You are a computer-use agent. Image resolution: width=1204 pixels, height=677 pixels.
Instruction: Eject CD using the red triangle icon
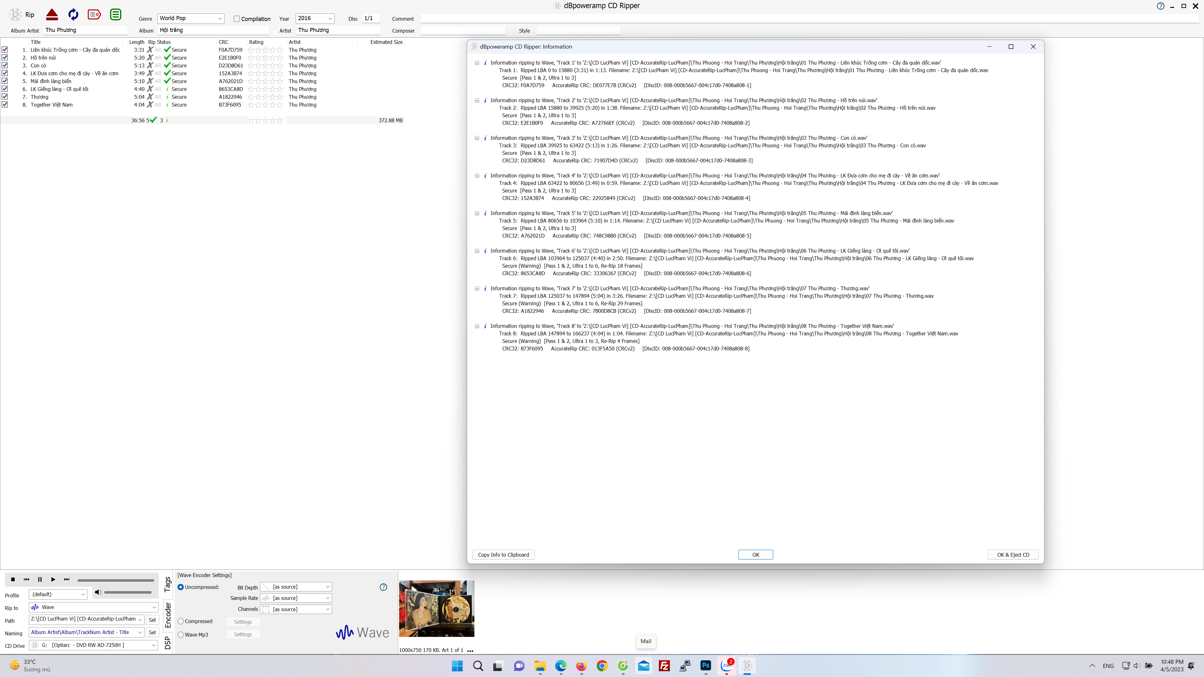(52, 14)
